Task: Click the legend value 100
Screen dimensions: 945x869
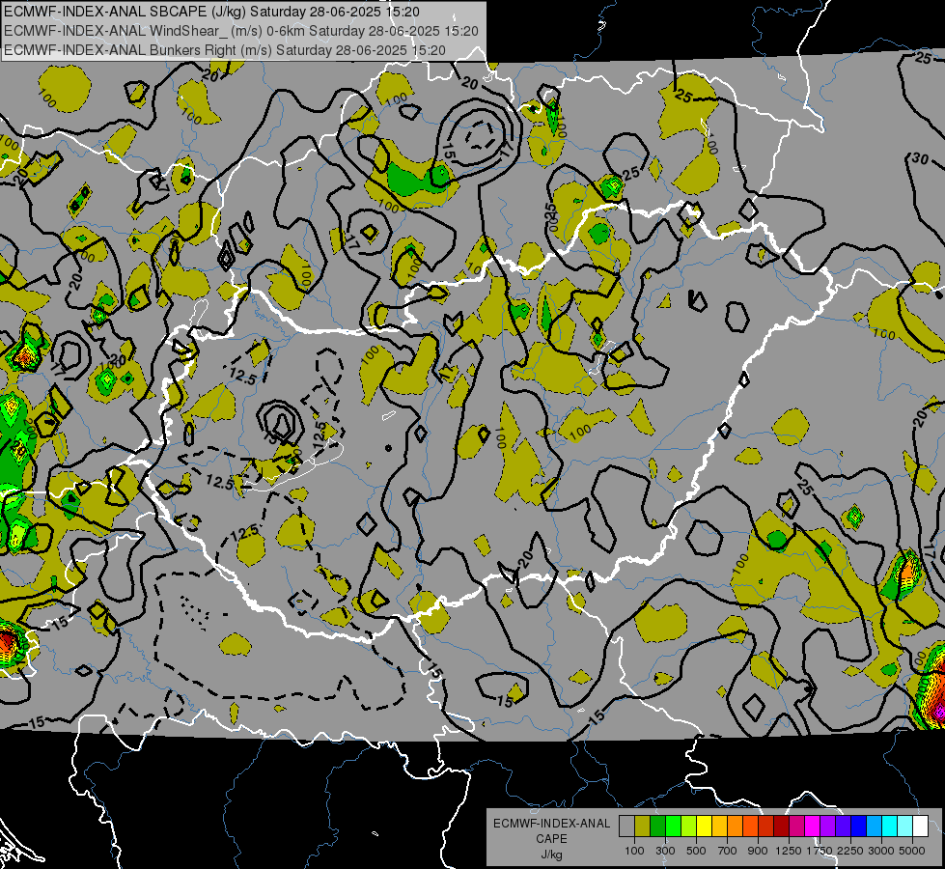Action: click(x=634, y=851)
